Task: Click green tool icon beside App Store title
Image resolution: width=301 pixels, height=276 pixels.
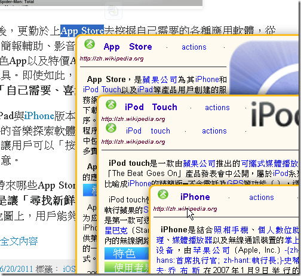Action: tap(90, 44)
